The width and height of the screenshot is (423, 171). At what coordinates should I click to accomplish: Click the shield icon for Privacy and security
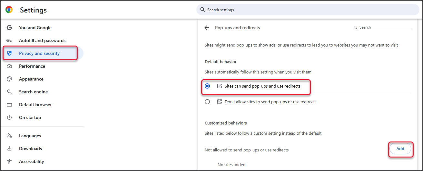(9, 54)
